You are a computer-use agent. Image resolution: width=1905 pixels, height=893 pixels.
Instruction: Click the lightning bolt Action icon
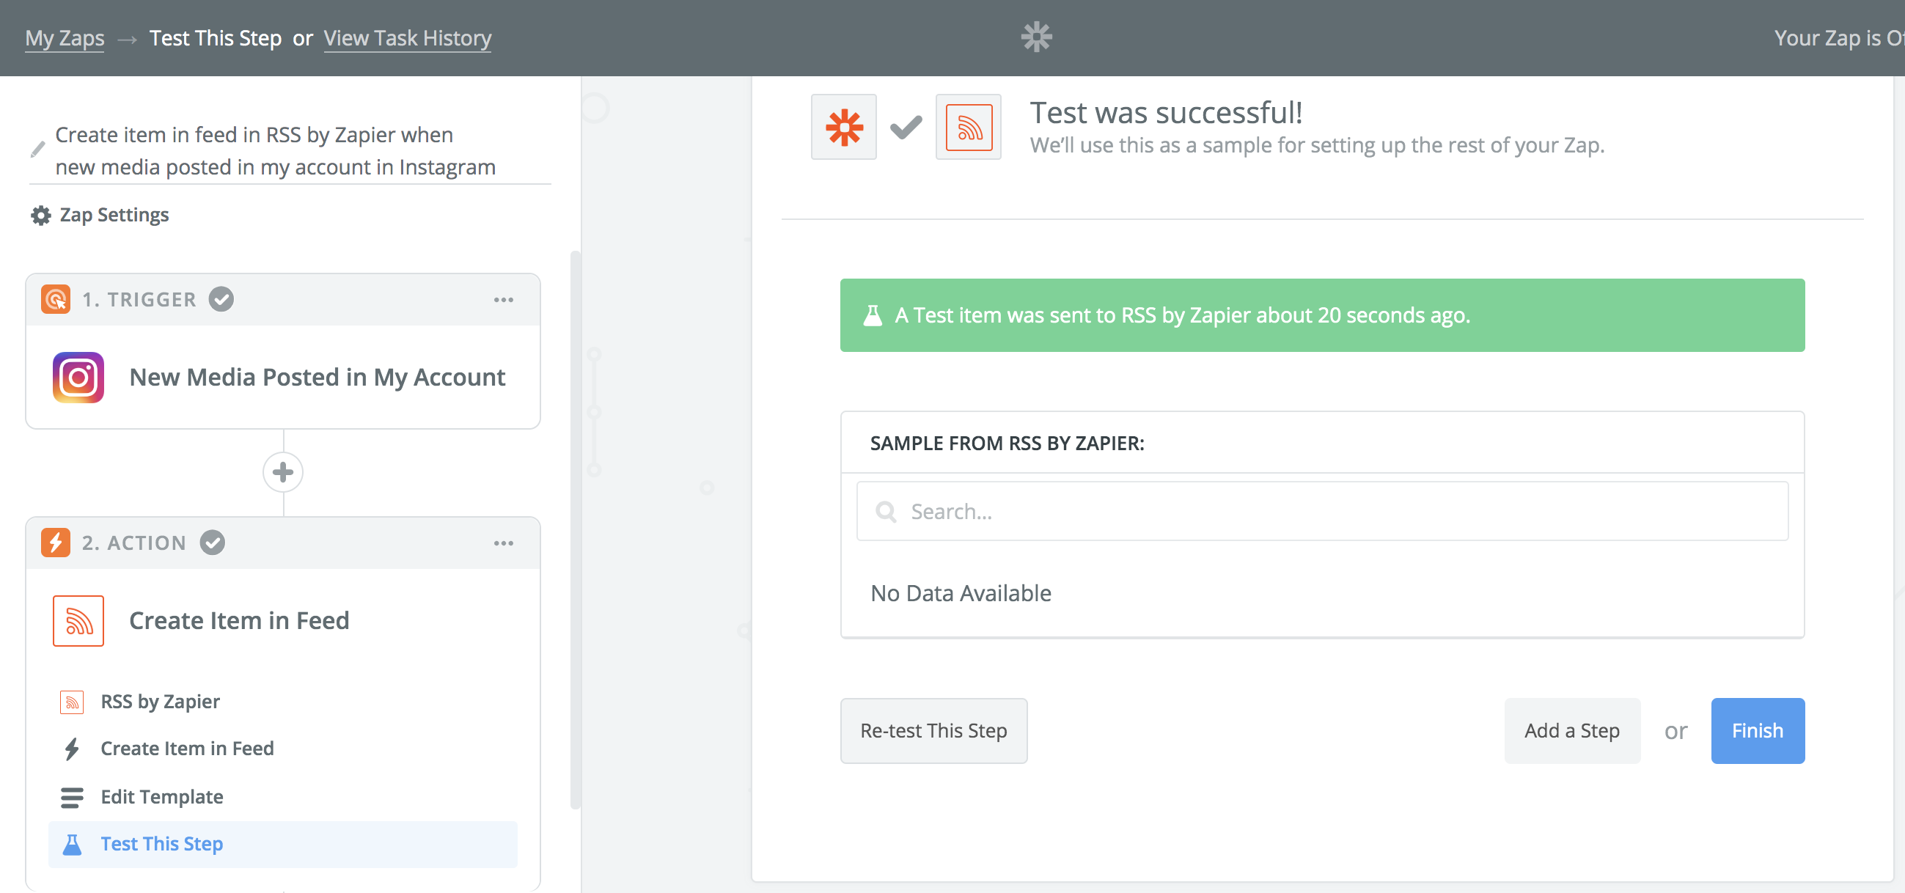coord(56,543)
